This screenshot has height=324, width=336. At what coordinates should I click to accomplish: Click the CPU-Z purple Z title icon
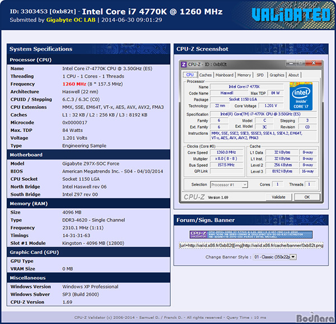pyautogui.click(x=184, y=64)
